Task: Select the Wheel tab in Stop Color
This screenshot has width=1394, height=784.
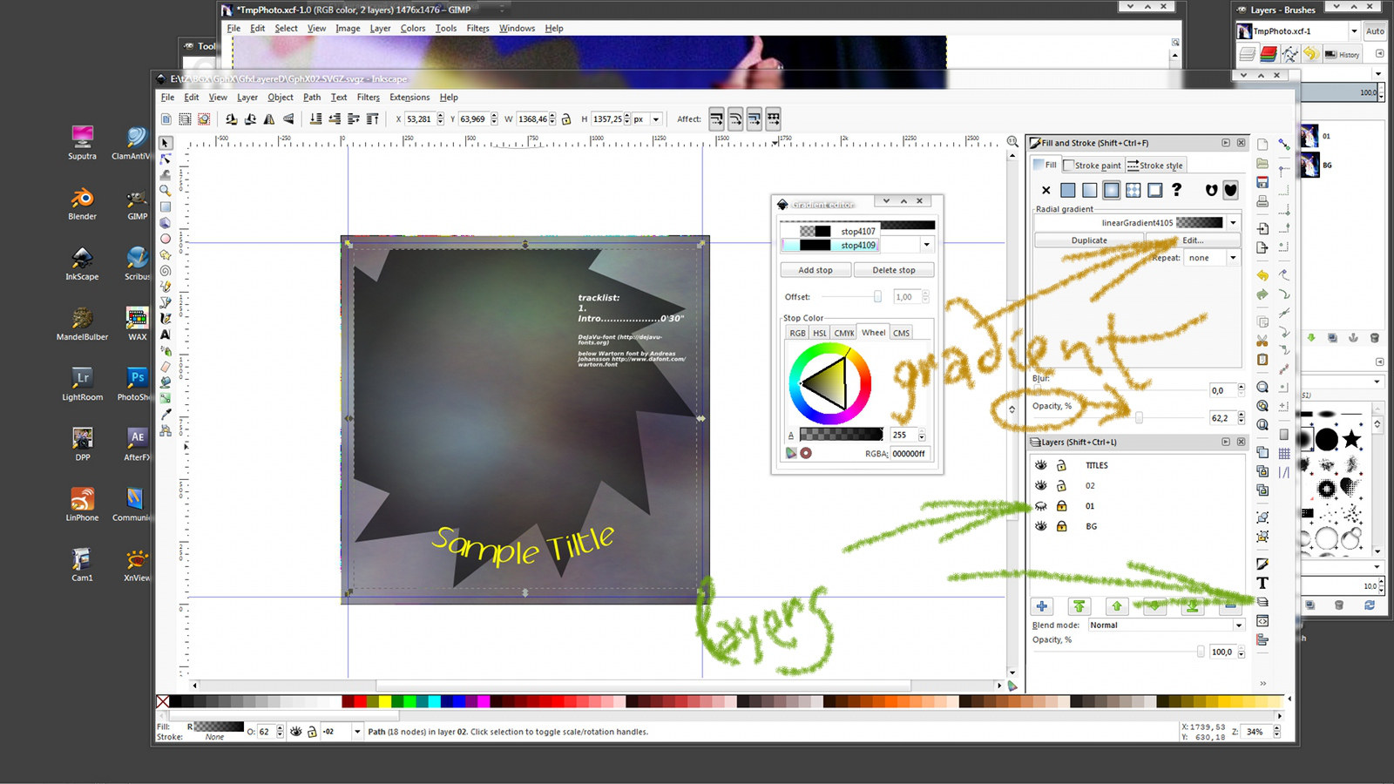Action: pyautogui.click(x=872, y=333)
